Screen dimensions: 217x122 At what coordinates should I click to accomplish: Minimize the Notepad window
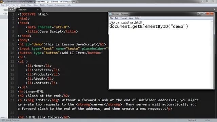[x=200, y=14]
